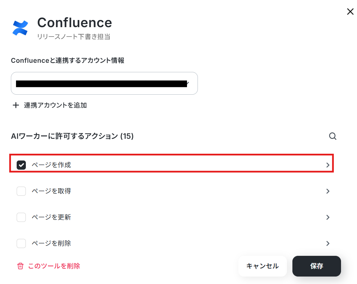Expand details arrow for ページを取得
Screen dimensions: 357x284
coord(328,191)
